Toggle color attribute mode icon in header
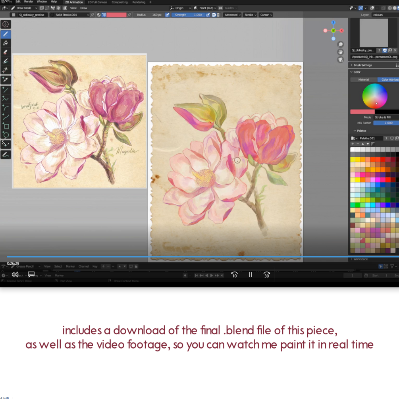This screenshot has width=399, height=399. pos(104,15)
